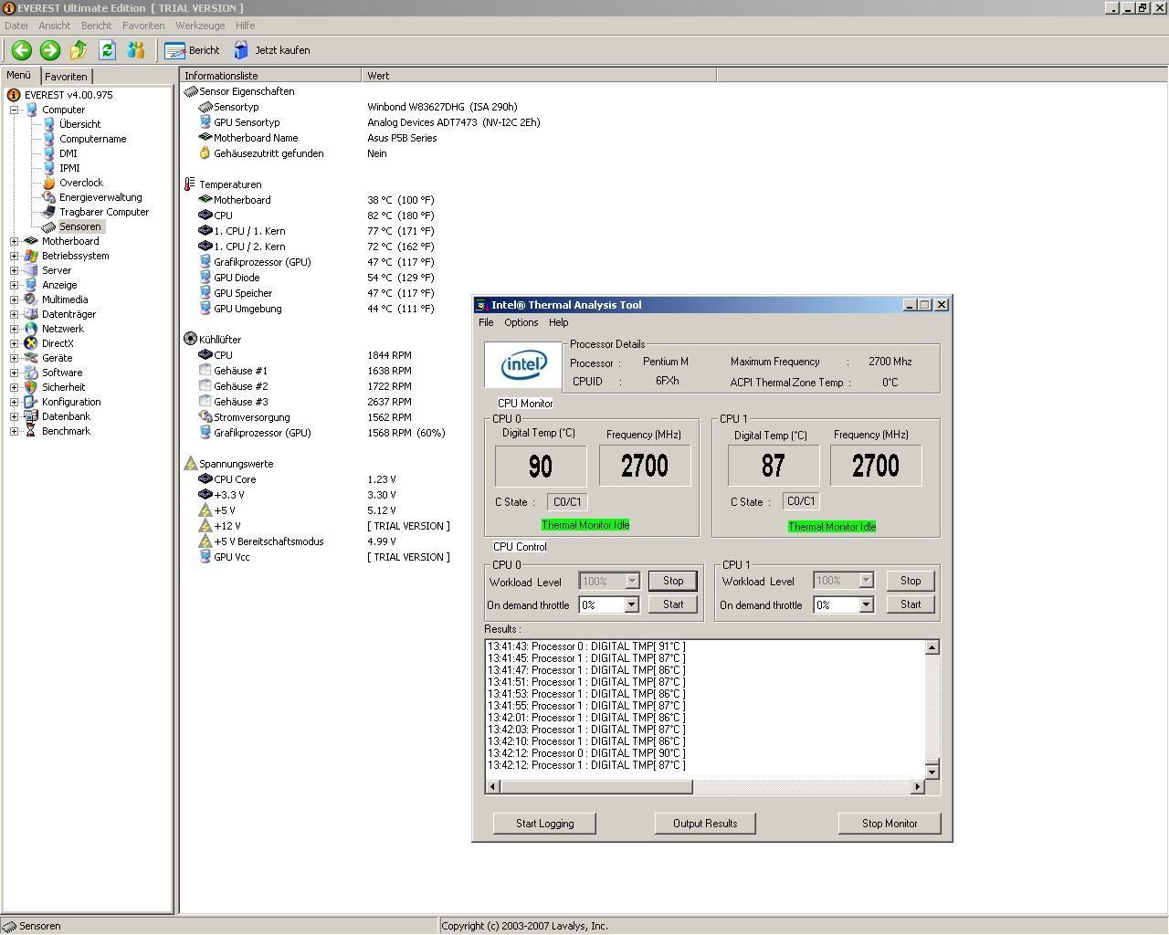Select the IPMI tree item
Viewport: 1169px width, 935px height.
(69, 168)
